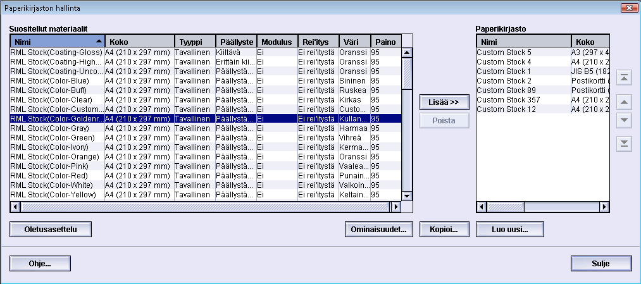Sort materials by Koko column header
The width and height of the screenshot is (641, 284).
point(139,41)
